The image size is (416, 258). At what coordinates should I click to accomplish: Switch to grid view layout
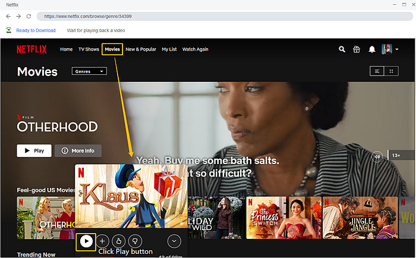tap(391, 71)
